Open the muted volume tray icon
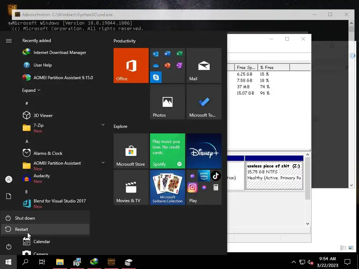This screenshot has width=359, height=269. [311, 262]
